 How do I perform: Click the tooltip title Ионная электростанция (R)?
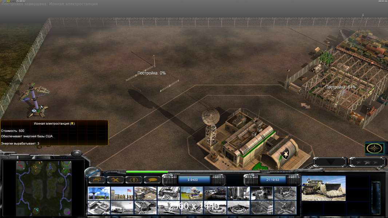point(54,124)
